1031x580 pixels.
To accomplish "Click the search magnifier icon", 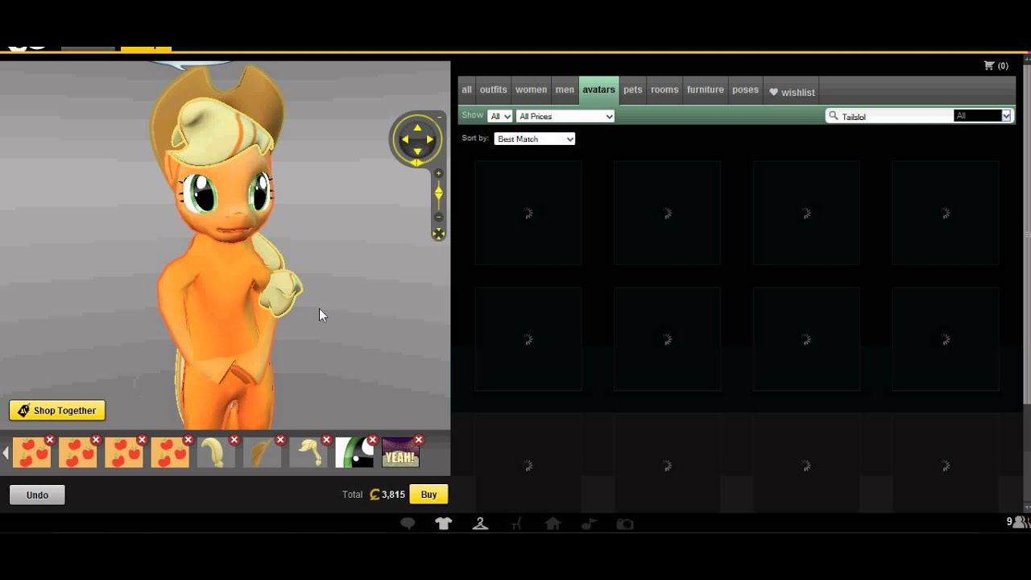I will click(834, 116).
